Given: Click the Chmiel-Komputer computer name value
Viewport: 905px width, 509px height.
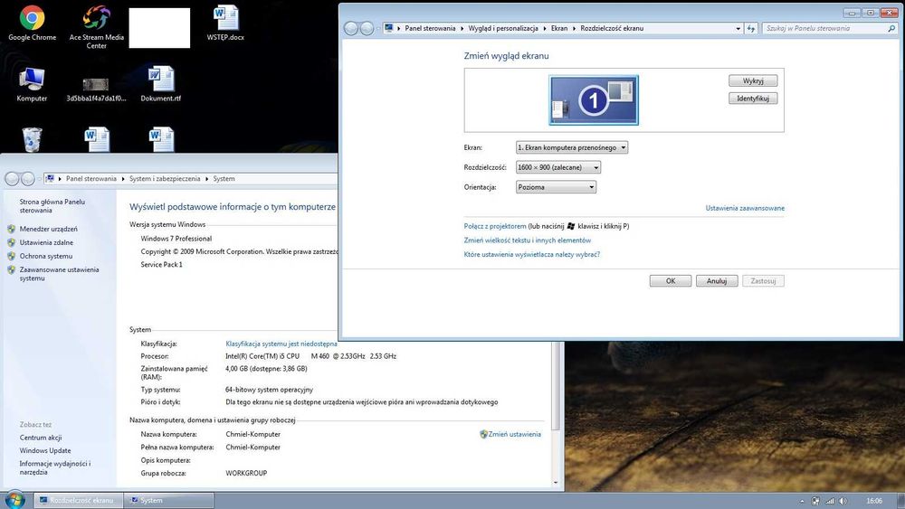Looking at the screenshot, I should pos(252,434).
